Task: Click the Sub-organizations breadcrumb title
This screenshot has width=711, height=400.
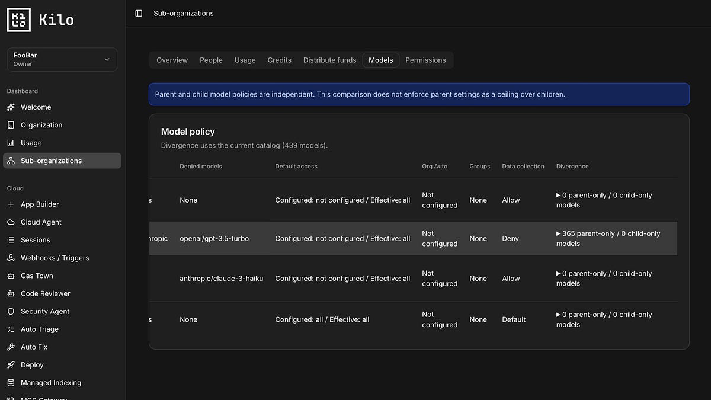Action: [x=184, y=13]
